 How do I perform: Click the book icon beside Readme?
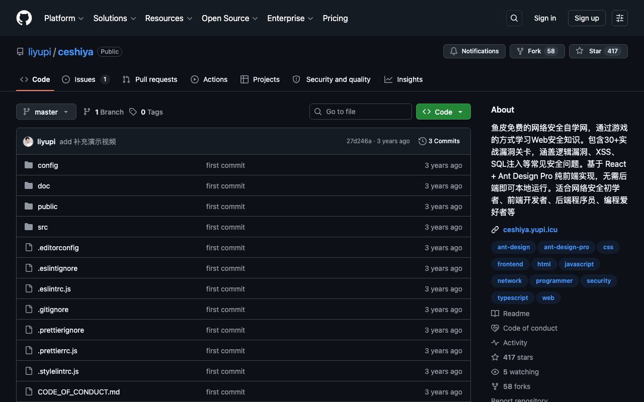[x=495, y=314]
